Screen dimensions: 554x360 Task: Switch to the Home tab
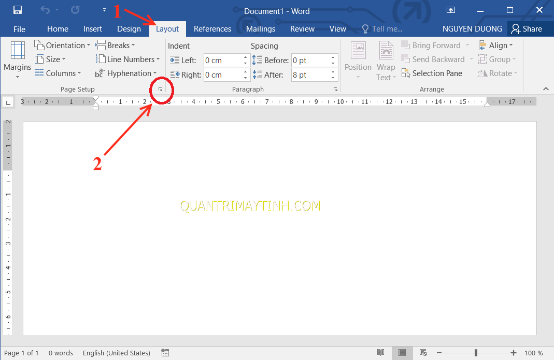pyautogui.click(x=58, y=29)
